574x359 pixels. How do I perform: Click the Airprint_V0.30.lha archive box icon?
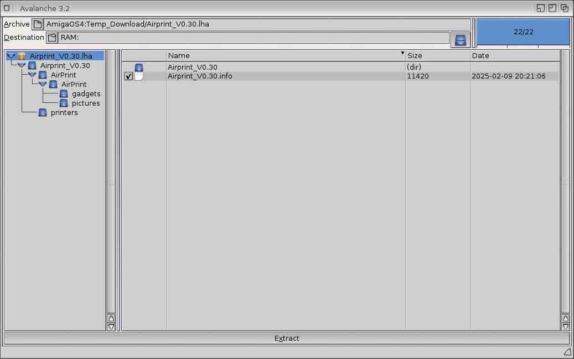[x=22, y=56]
